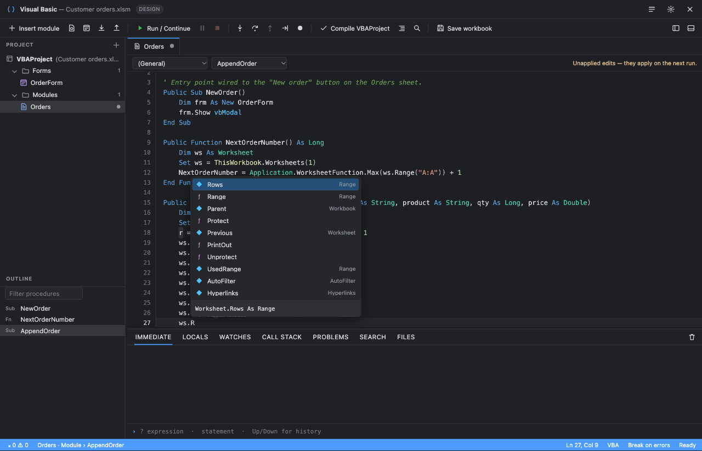702x451 pixels.
Task: Switch to the LOCALS tab
Action: click(195, 337)
